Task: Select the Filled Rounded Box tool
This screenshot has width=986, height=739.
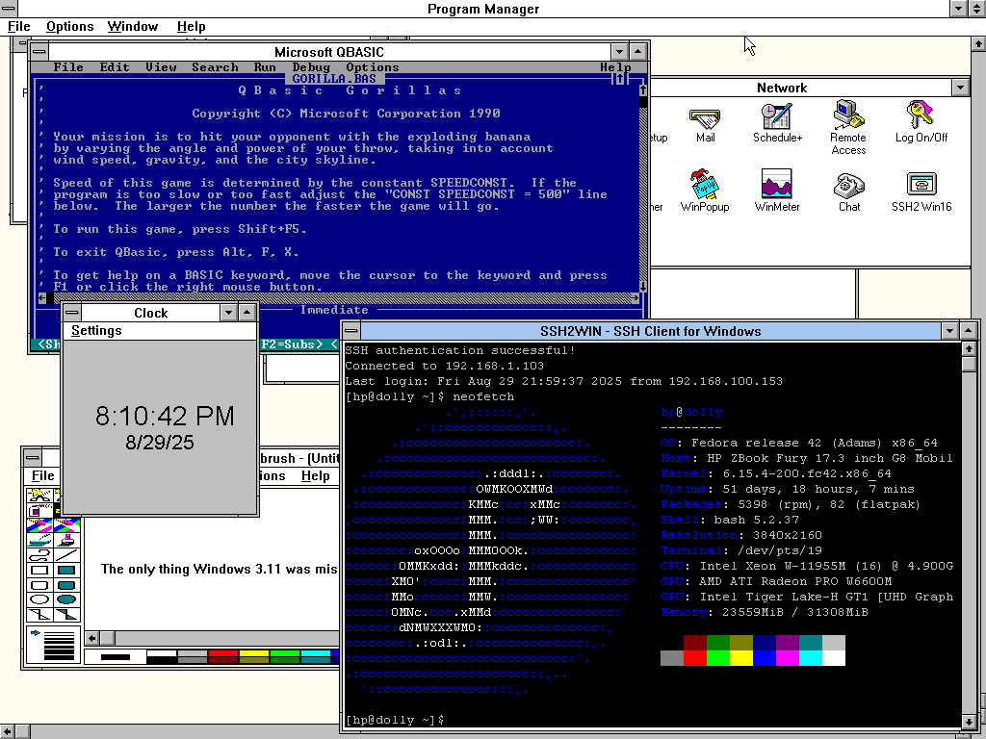Action: coord(66,585)
